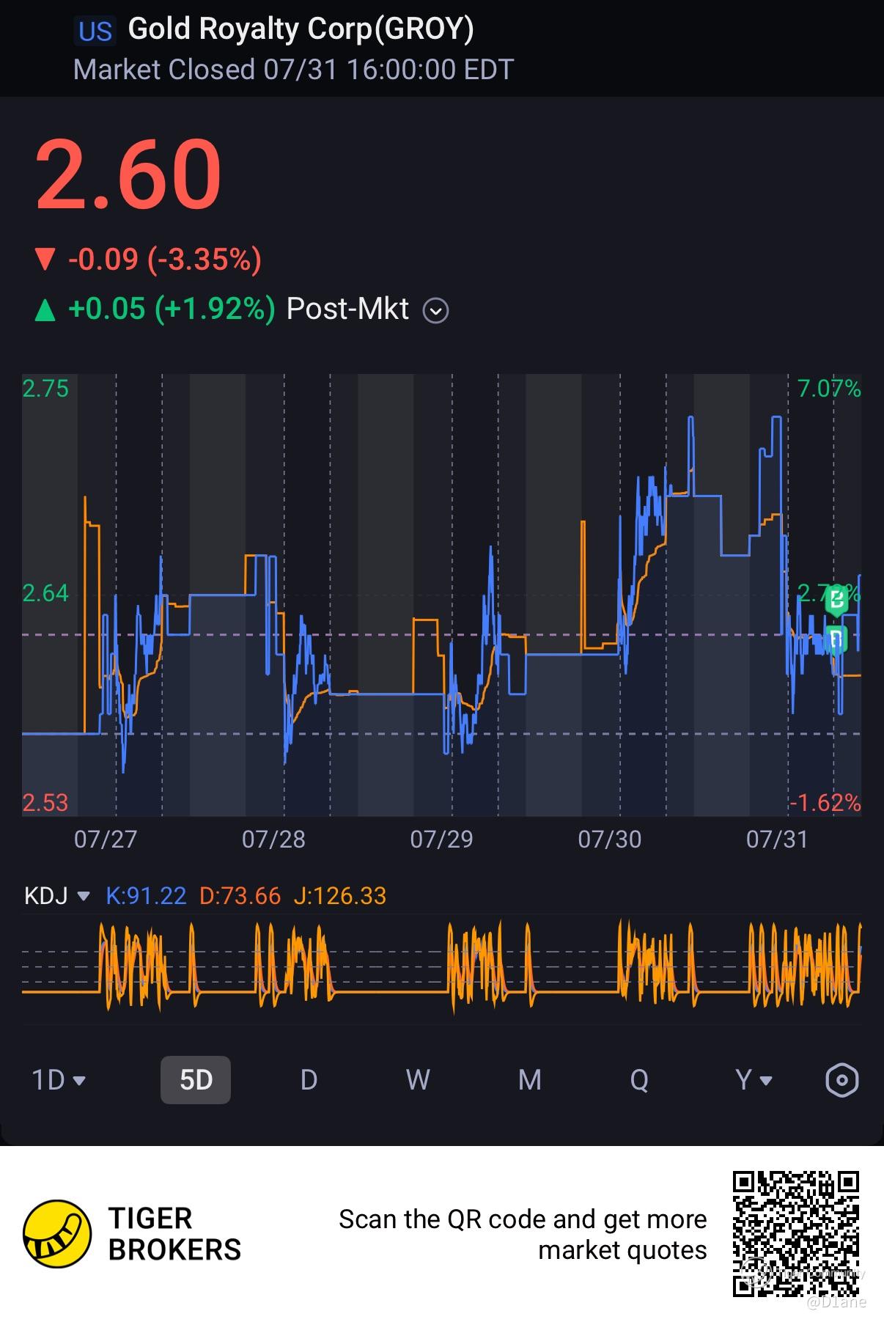
Task: Switch to the D daily tab
Action: 309,1080
